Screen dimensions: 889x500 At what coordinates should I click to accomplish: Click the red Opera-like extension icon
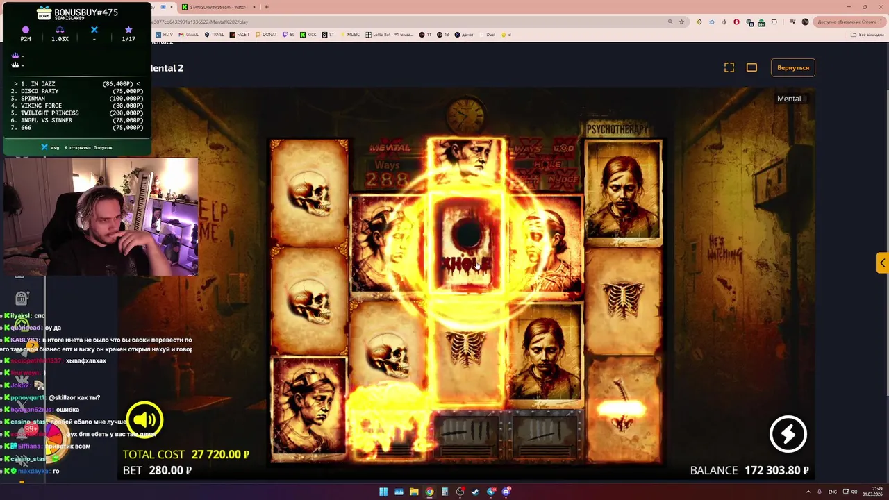click(737, 22)
